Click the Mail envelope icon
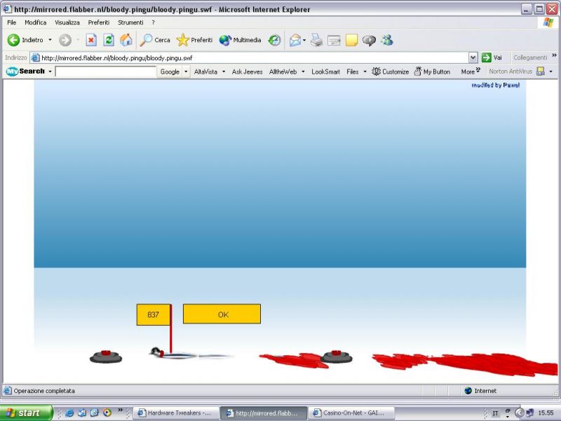 295,40
